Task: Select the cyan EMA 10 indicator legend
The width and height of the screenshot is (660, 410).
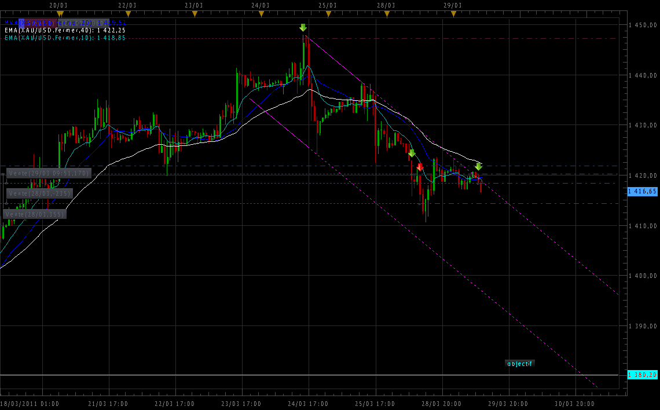Action: point(65,38)
